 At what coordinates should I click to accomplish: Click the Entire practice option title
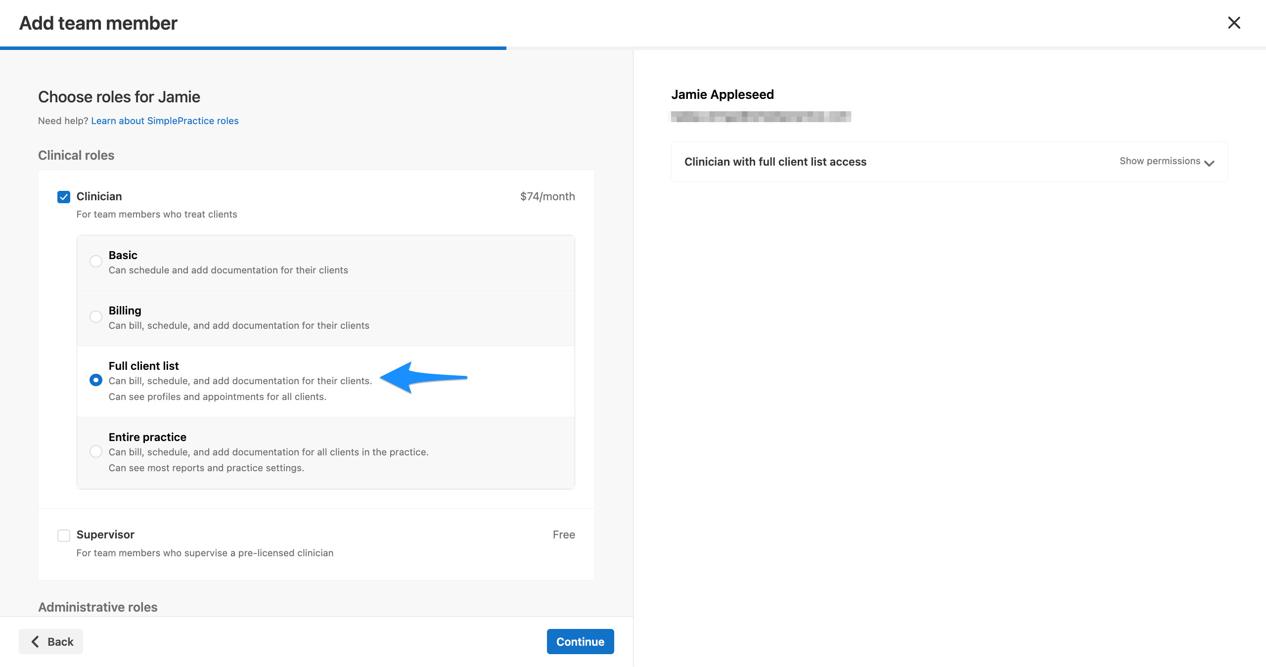147,437
